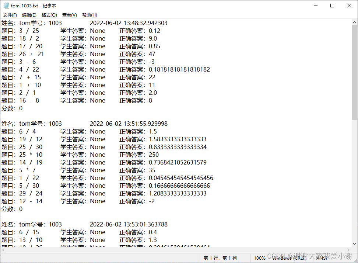Click the vertical scrollbar track
Image resolution: width=358 pixels, height=263 pixels.
click(354, 148)
